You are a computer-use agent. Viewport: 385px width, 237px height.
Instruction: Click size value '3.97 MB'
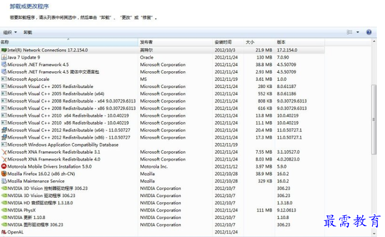click(x=264, y=166)
